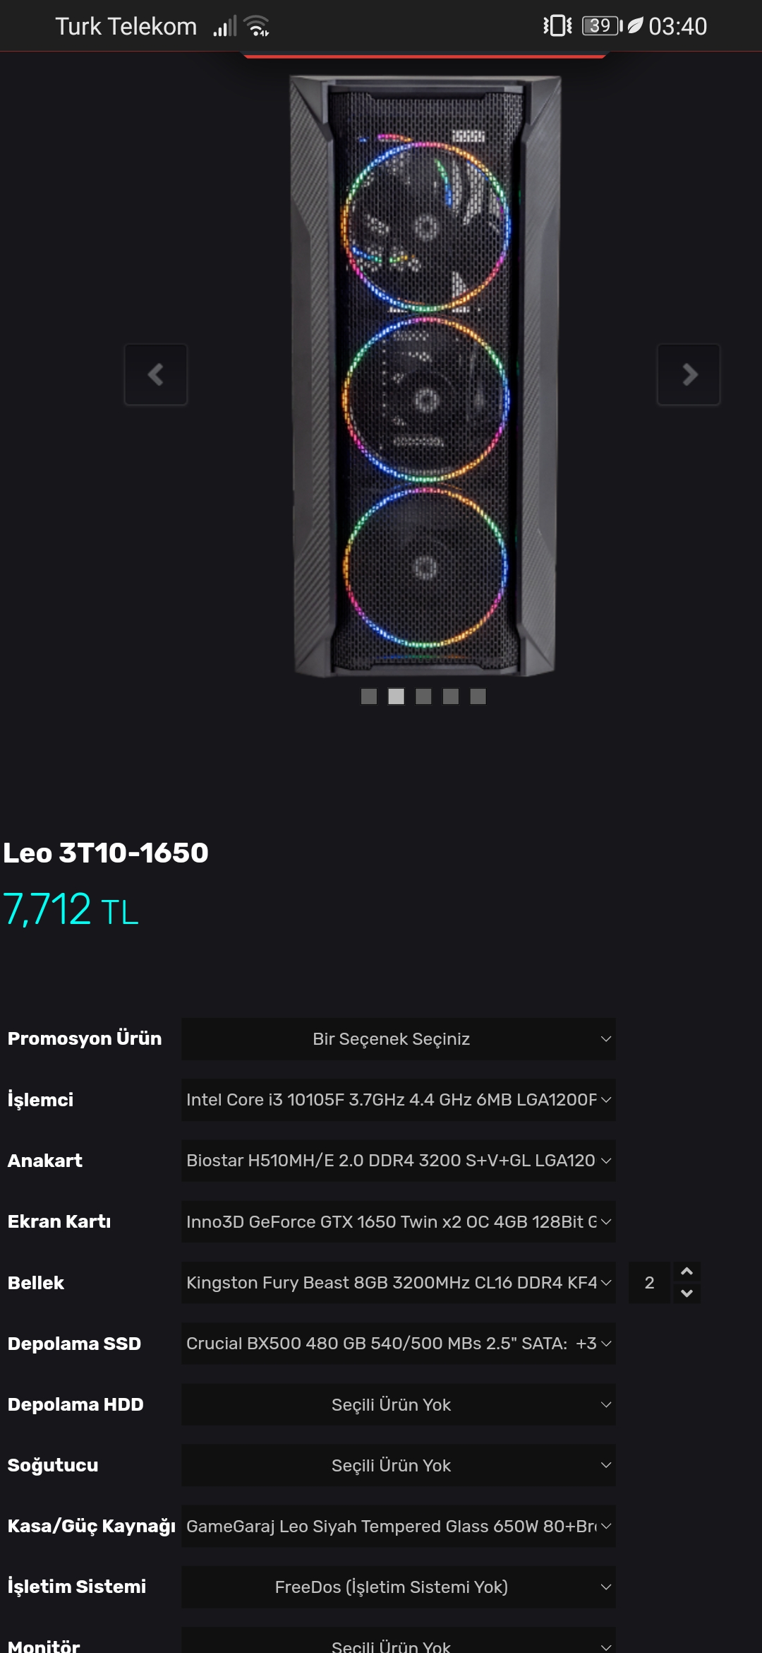Increase Bellek quantity with up arrow
The image size is (762, 1653).
click(x=687, y=1272)
